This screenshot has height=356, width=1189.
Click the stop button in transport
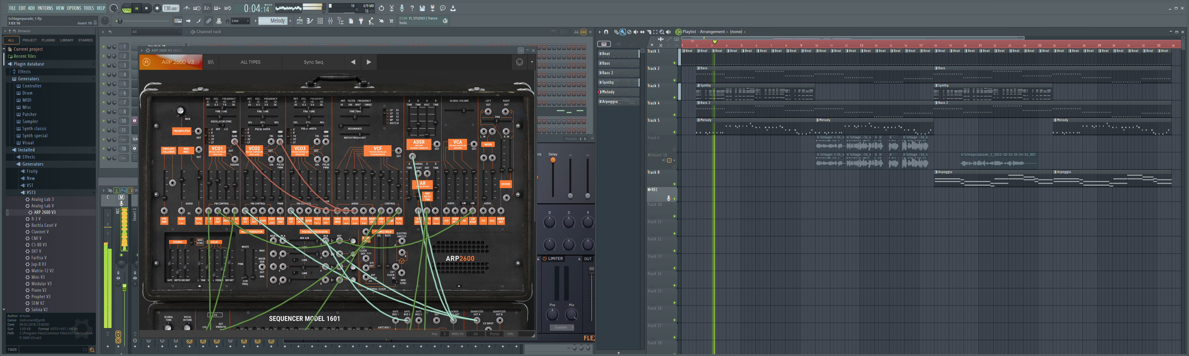coord(146,8)
